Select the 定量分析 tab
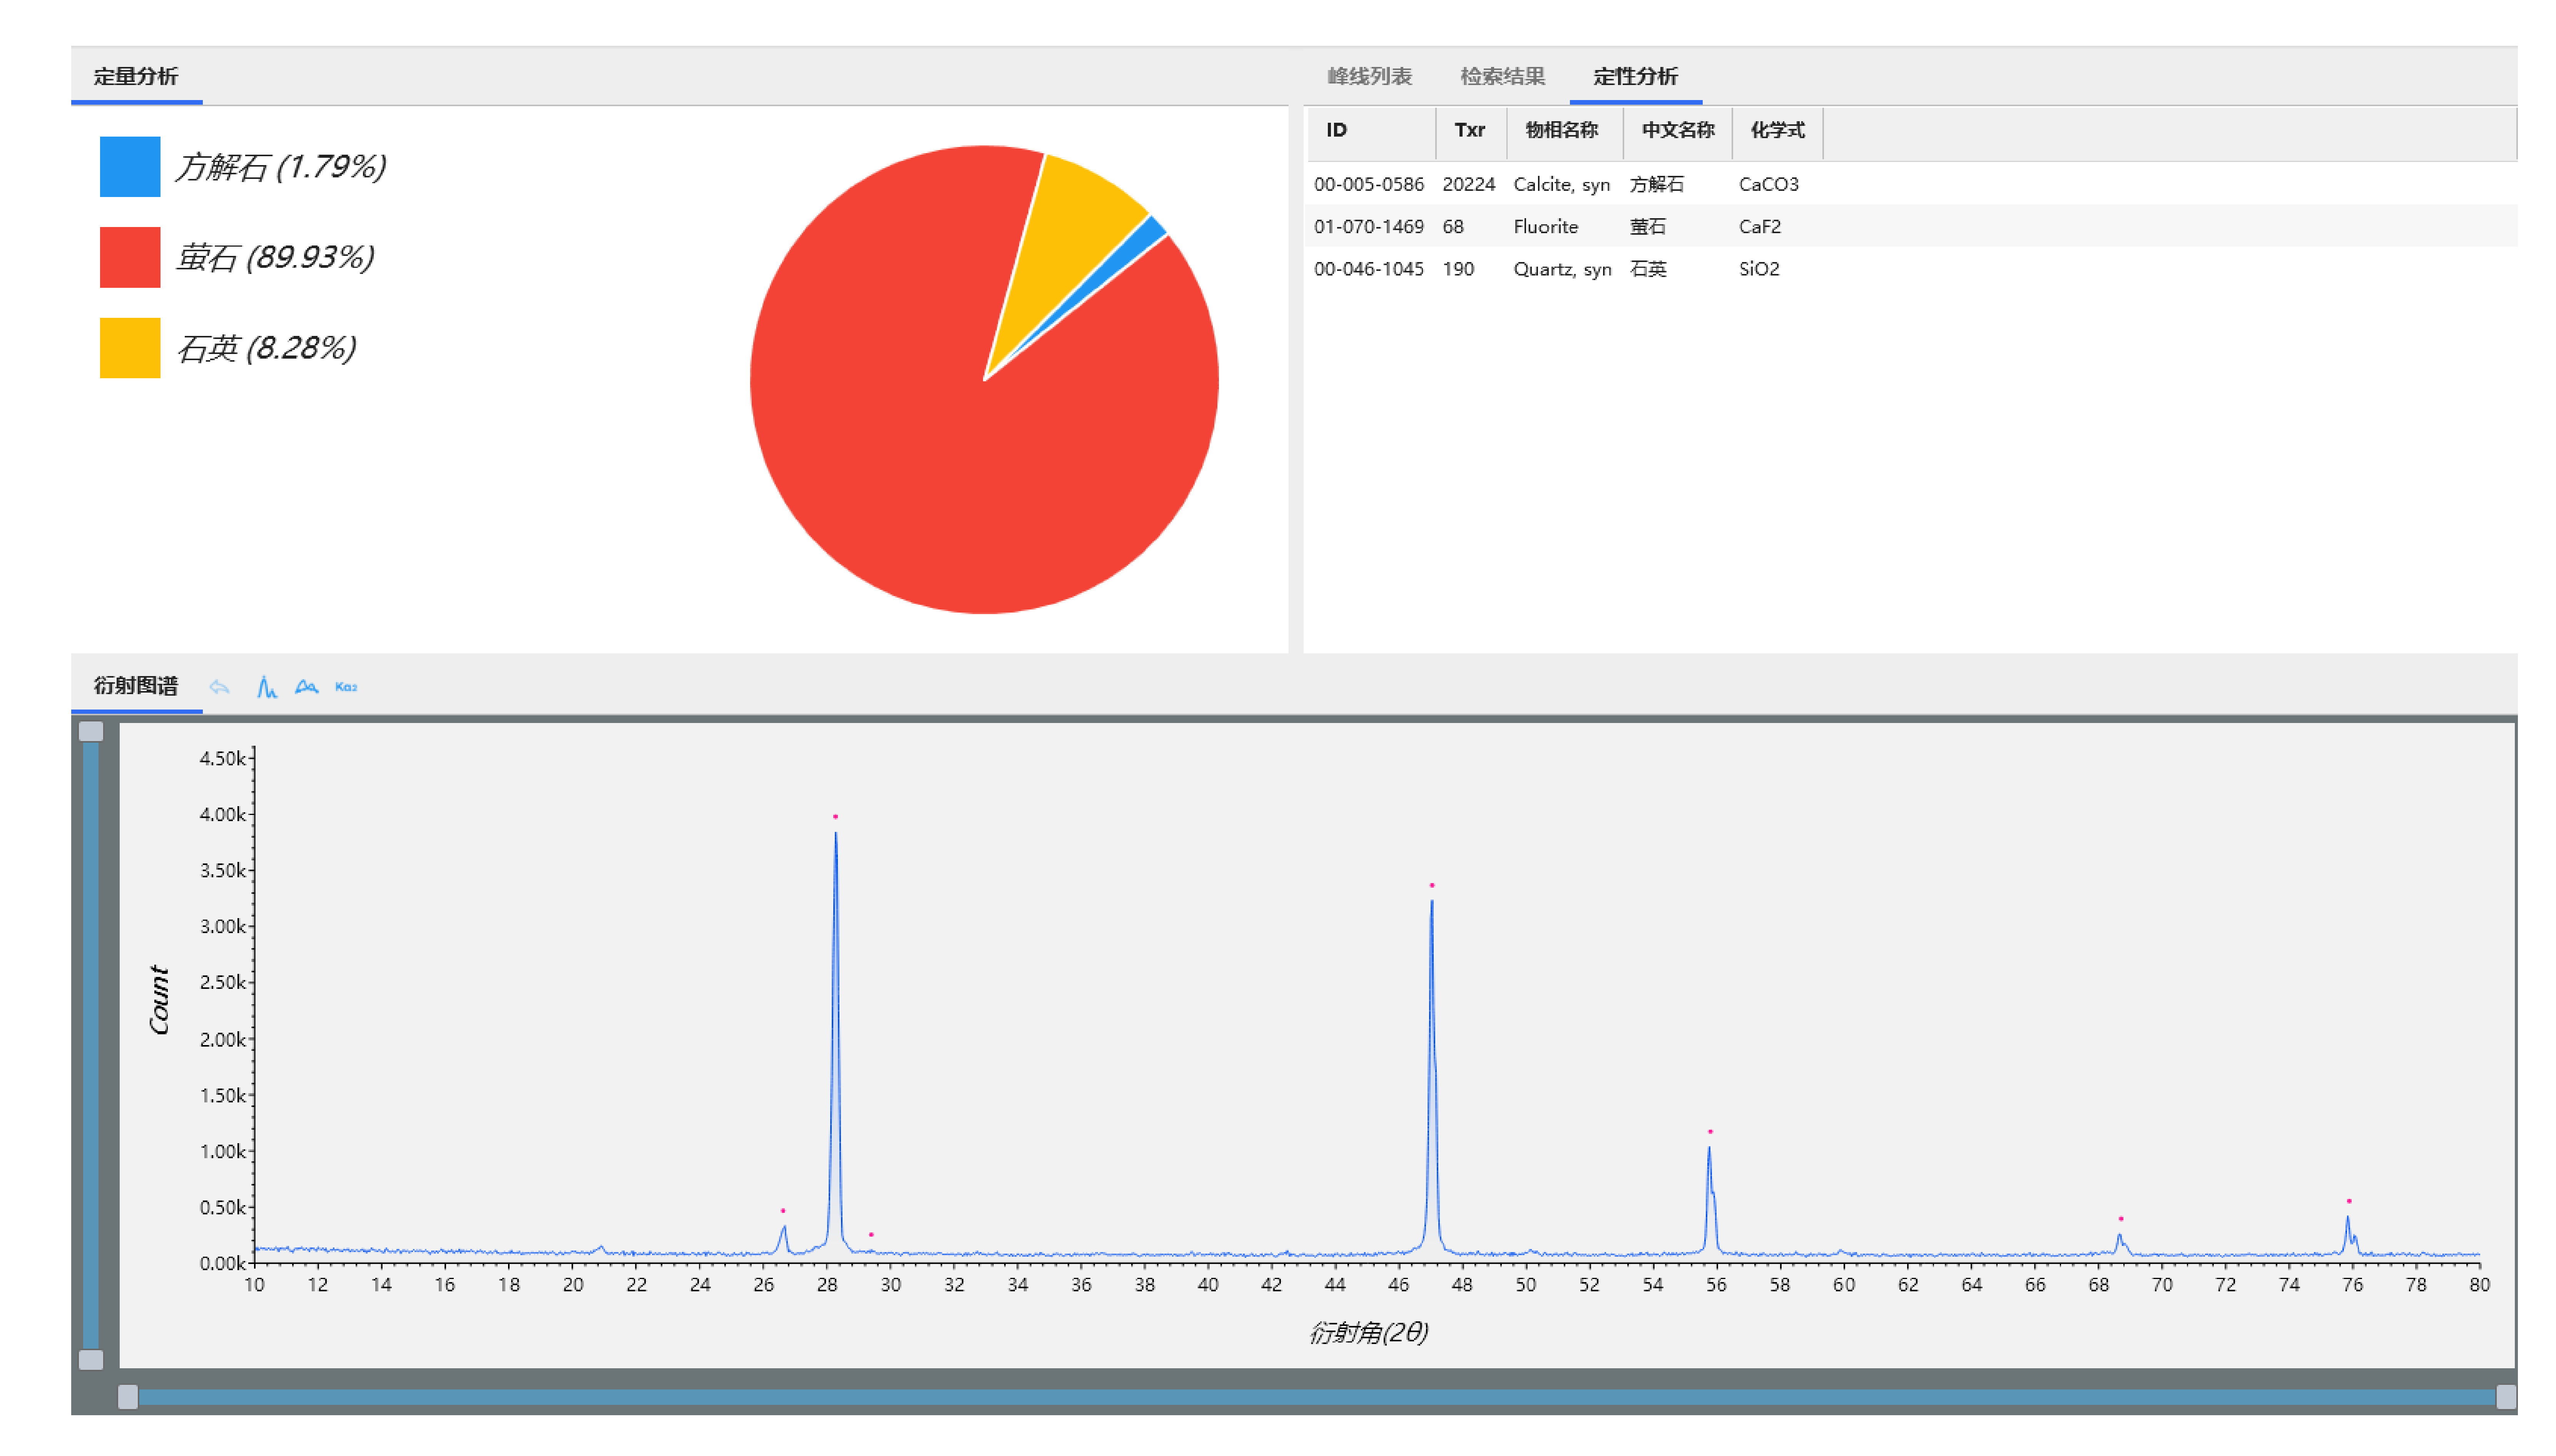 [x=136, y=76]
